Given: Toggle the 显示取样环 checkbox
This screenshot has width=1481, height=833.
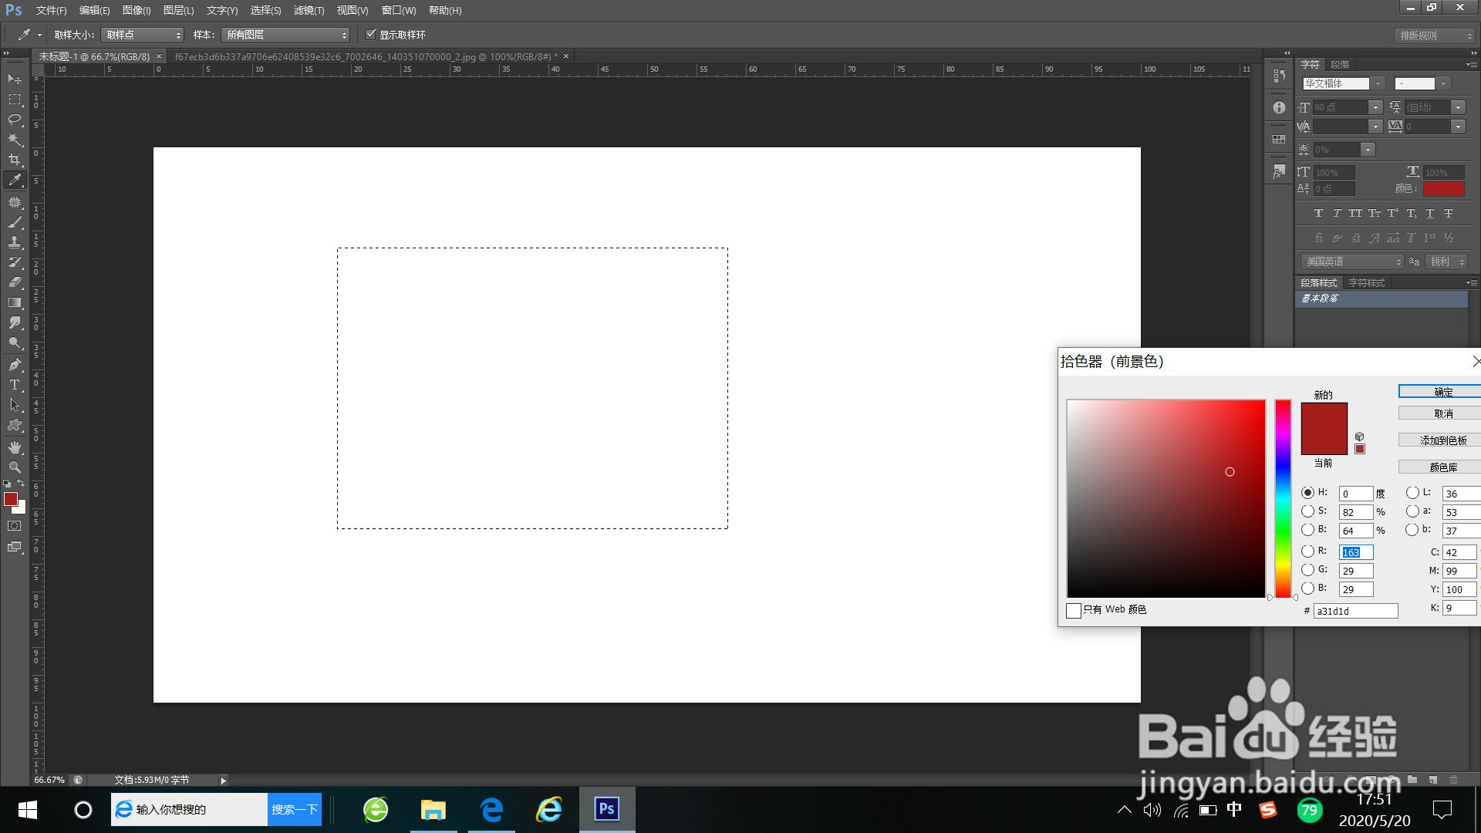Looking at the screenshot, I should [x=371, y=35].
